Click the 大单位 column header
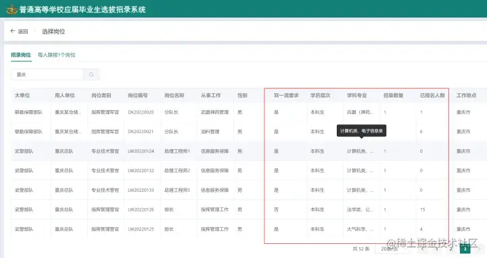Screen dimensions: 487x258 click(22, 95)
